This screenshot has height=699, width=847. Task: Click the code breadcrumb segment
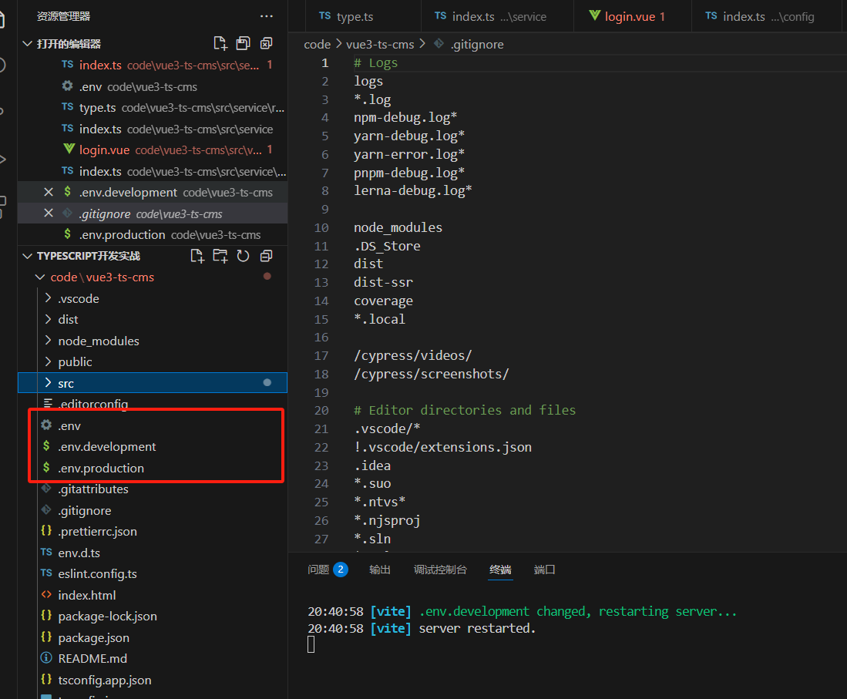tap(317, 44)
